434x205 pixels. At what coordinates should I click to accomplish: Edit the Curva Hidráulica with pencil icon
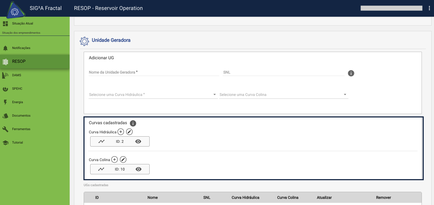pyautogui.click(x=129, y=132)
